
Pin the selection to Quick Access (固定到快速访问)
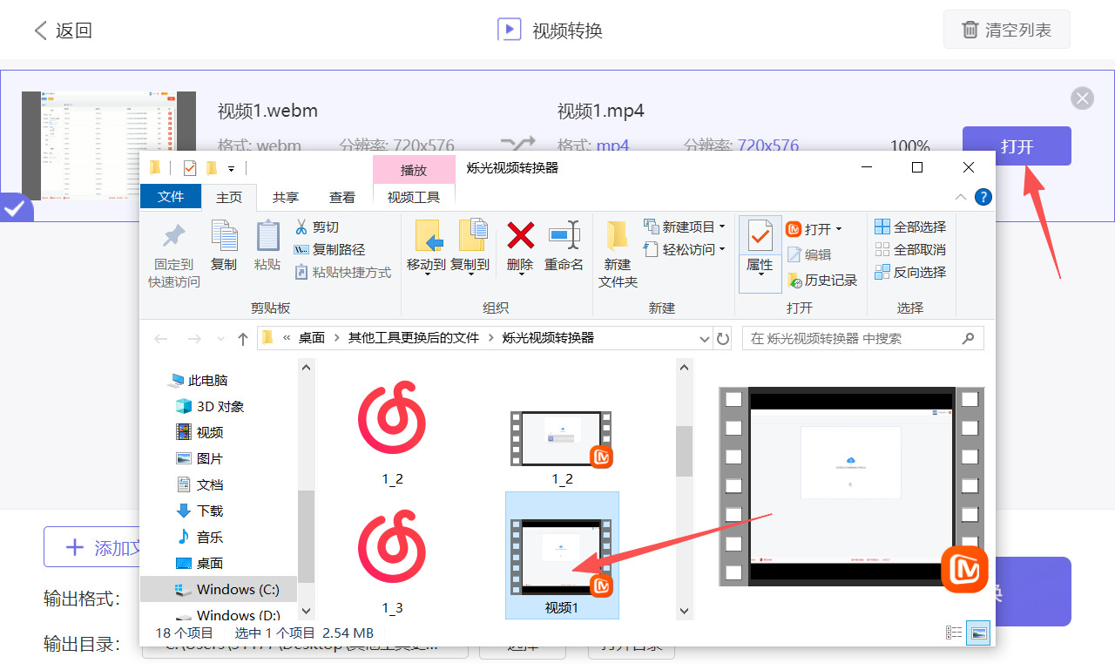(174, 254)
